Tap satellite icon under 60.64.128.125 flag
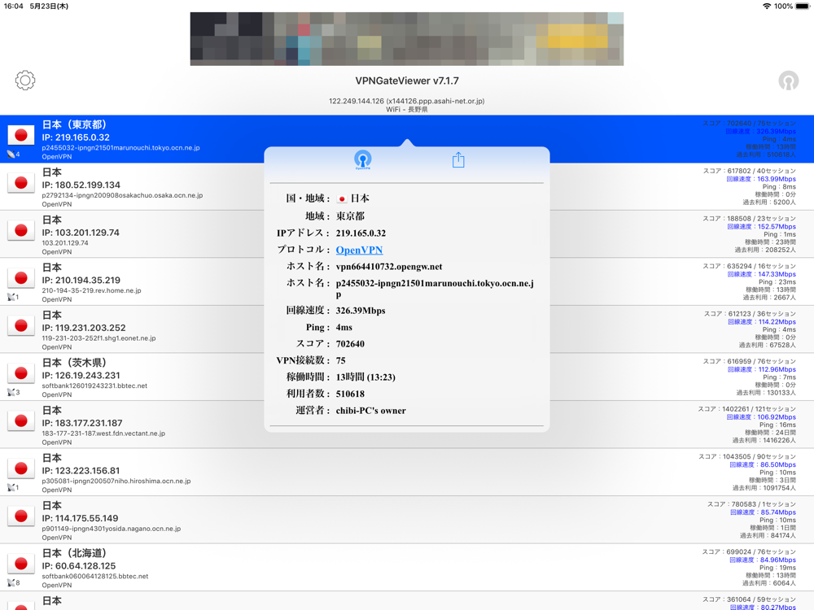The image size is (814, 610). [11, 582]
